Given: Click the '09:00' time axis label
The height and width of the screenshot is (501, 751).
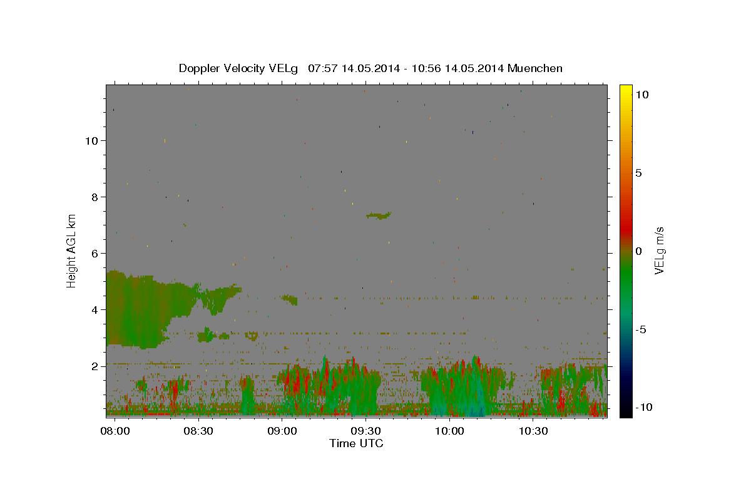Looking at the screenshot, I should 282,431.
